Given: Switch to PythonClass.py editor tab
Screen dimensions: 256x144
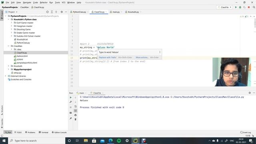Looking at the screenshot, I should point(79,12).
